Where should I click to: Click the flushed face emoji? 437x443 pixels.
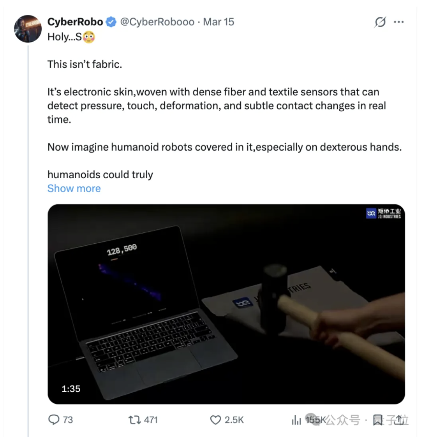click(89, 37)
